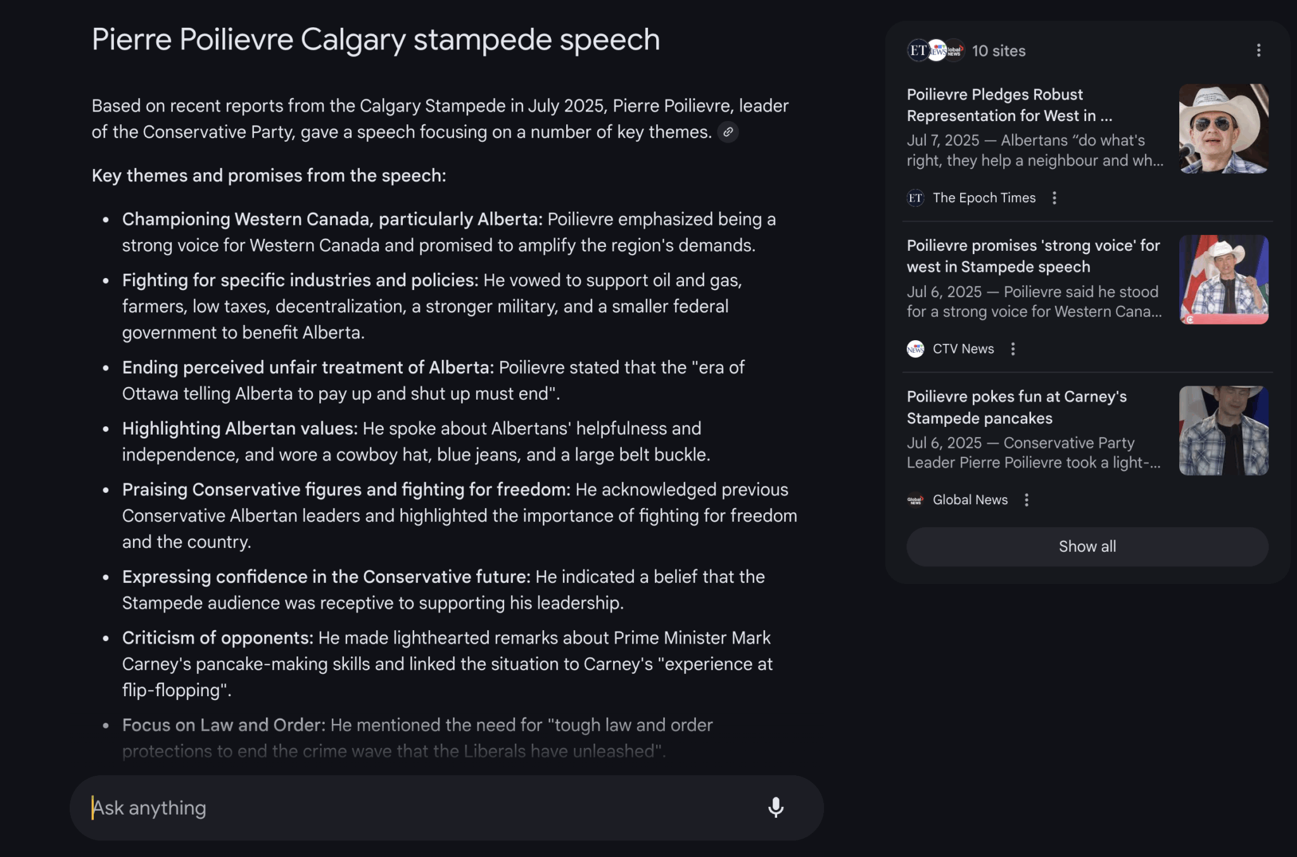The width and height of the screenshot is (1297, 857).
Task: Click the CTV News favicon
Action: click(x=915, y=348)
